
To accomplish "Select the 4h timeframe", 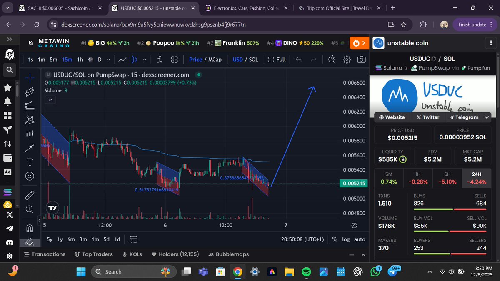I will (x=90, y=60).
